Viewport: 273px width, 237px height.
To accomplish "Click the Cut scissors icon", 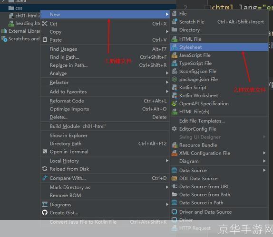I will pos(45,24).
